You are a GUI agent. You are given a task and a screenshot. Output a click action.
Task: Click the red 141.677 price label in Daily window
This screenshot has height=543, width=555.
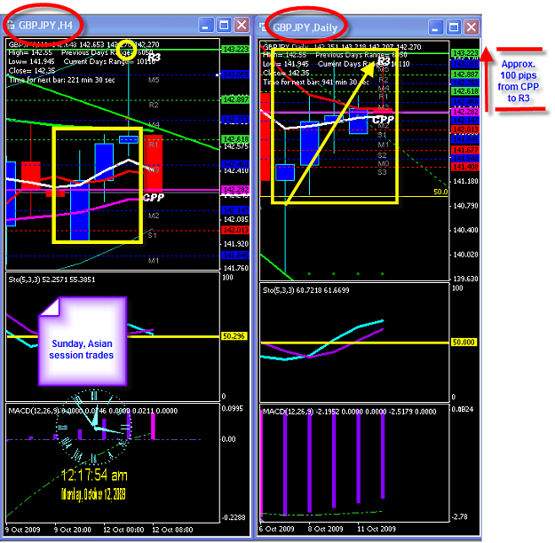click(x=466, y=150)
